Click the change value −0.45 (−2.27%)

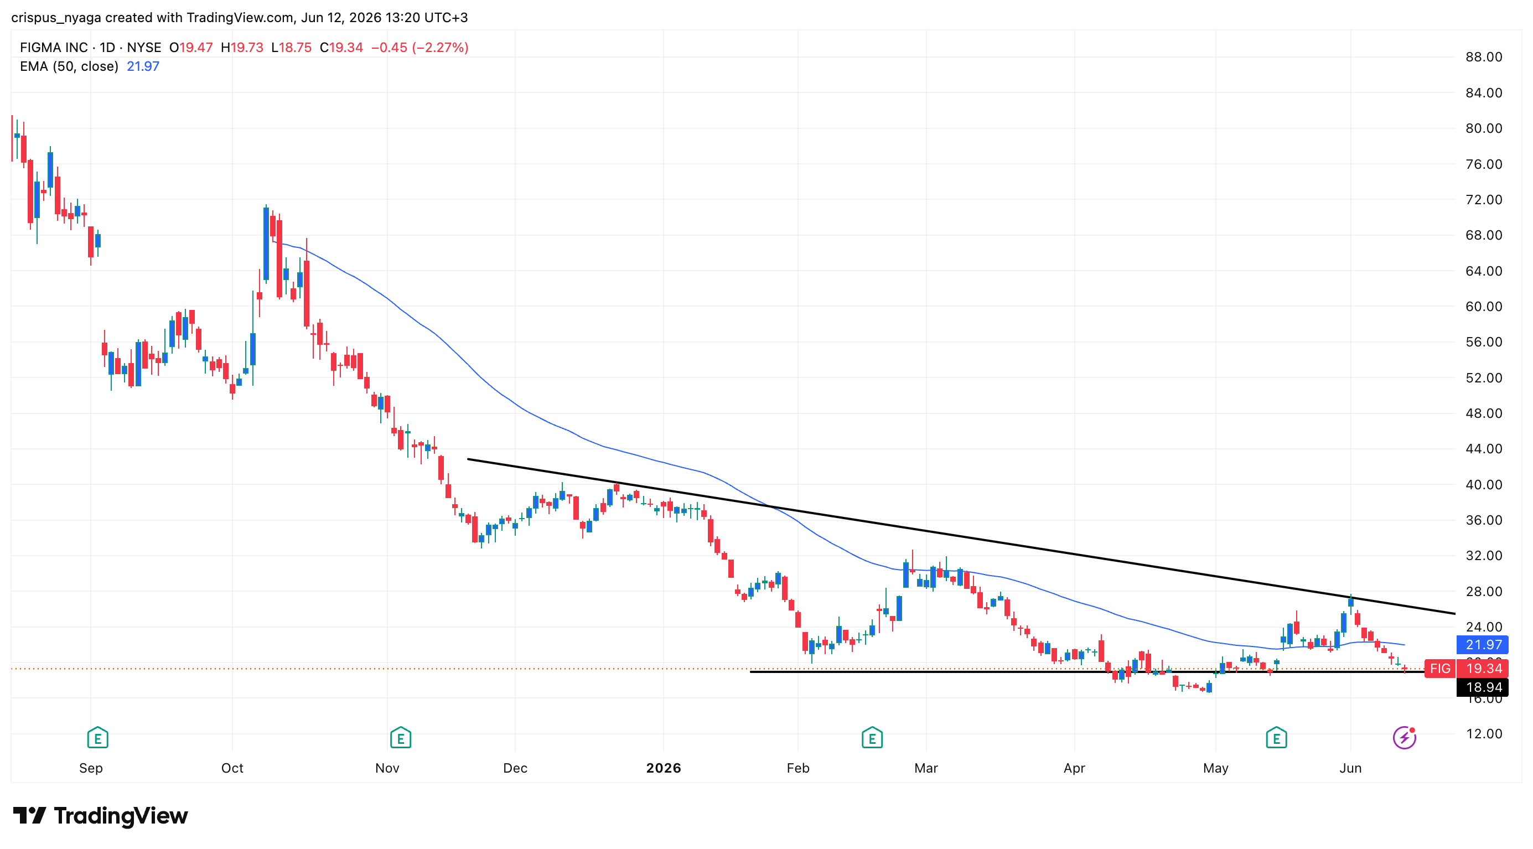coord(420,48)
